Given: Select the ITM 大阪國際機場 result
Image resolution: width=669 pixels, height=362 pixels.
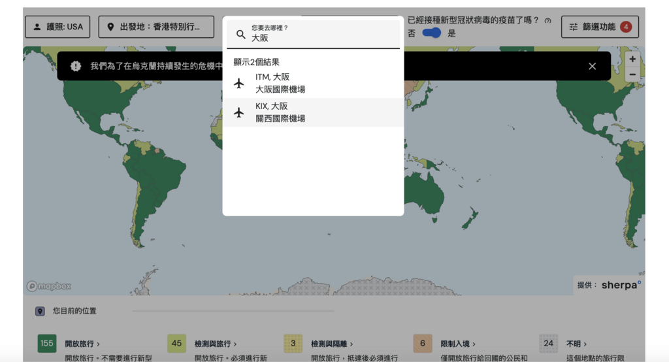Looking at the screenshot, I should [x=313, y=83].
